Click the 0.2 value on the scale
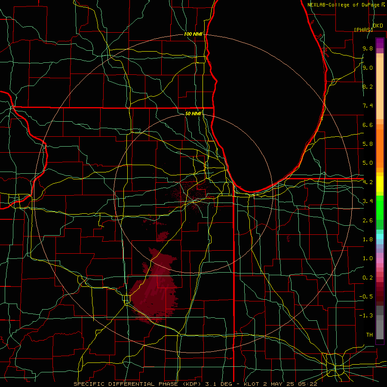This screenshot has width=387, height=387. 368,278
